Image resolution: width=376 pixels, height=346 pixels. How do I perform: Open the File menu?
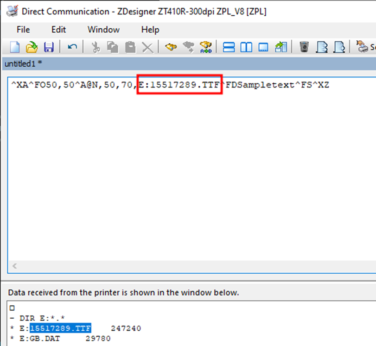pyautogui.click(x=23, y=30)
